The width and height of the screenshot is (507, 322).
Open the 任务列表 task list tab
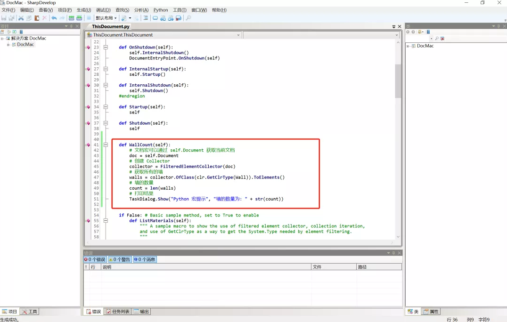click(118, 312)
